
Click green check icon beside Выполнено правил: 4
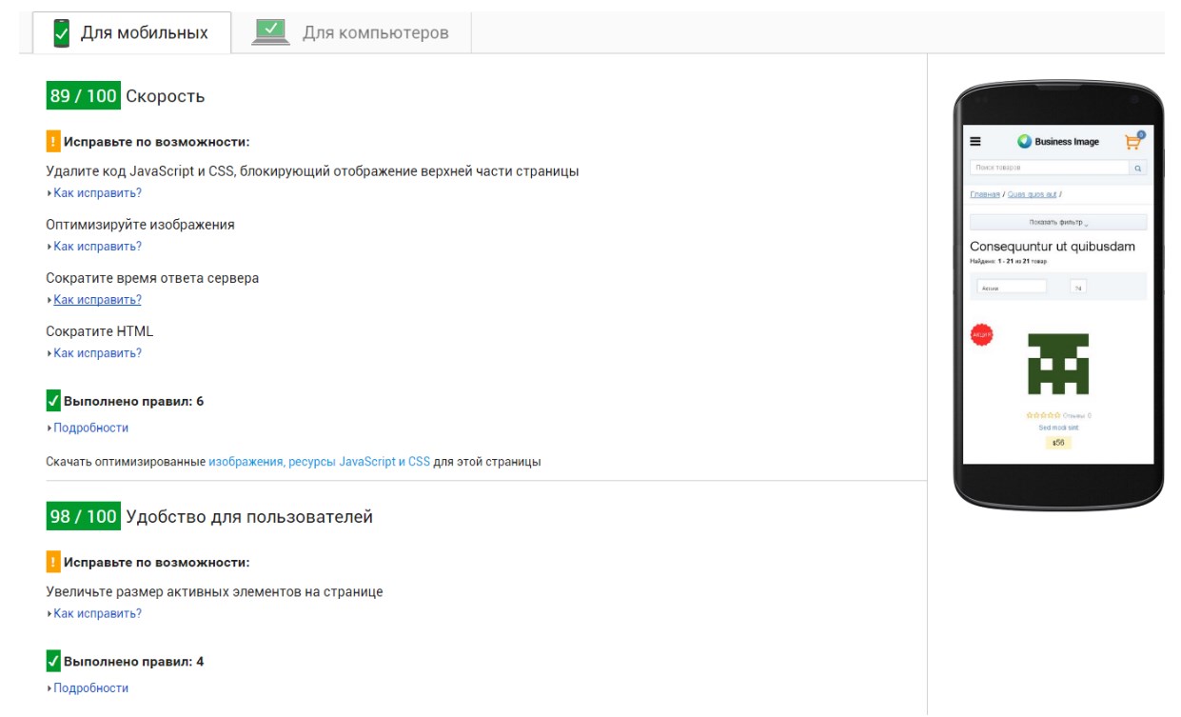point(53,661)
